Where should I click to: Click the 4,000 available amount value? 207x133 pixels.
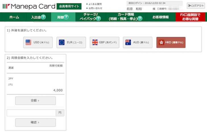click(58, 90)
